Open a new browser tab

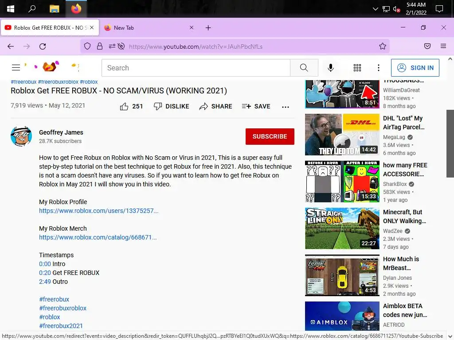[x=208, y=28]
